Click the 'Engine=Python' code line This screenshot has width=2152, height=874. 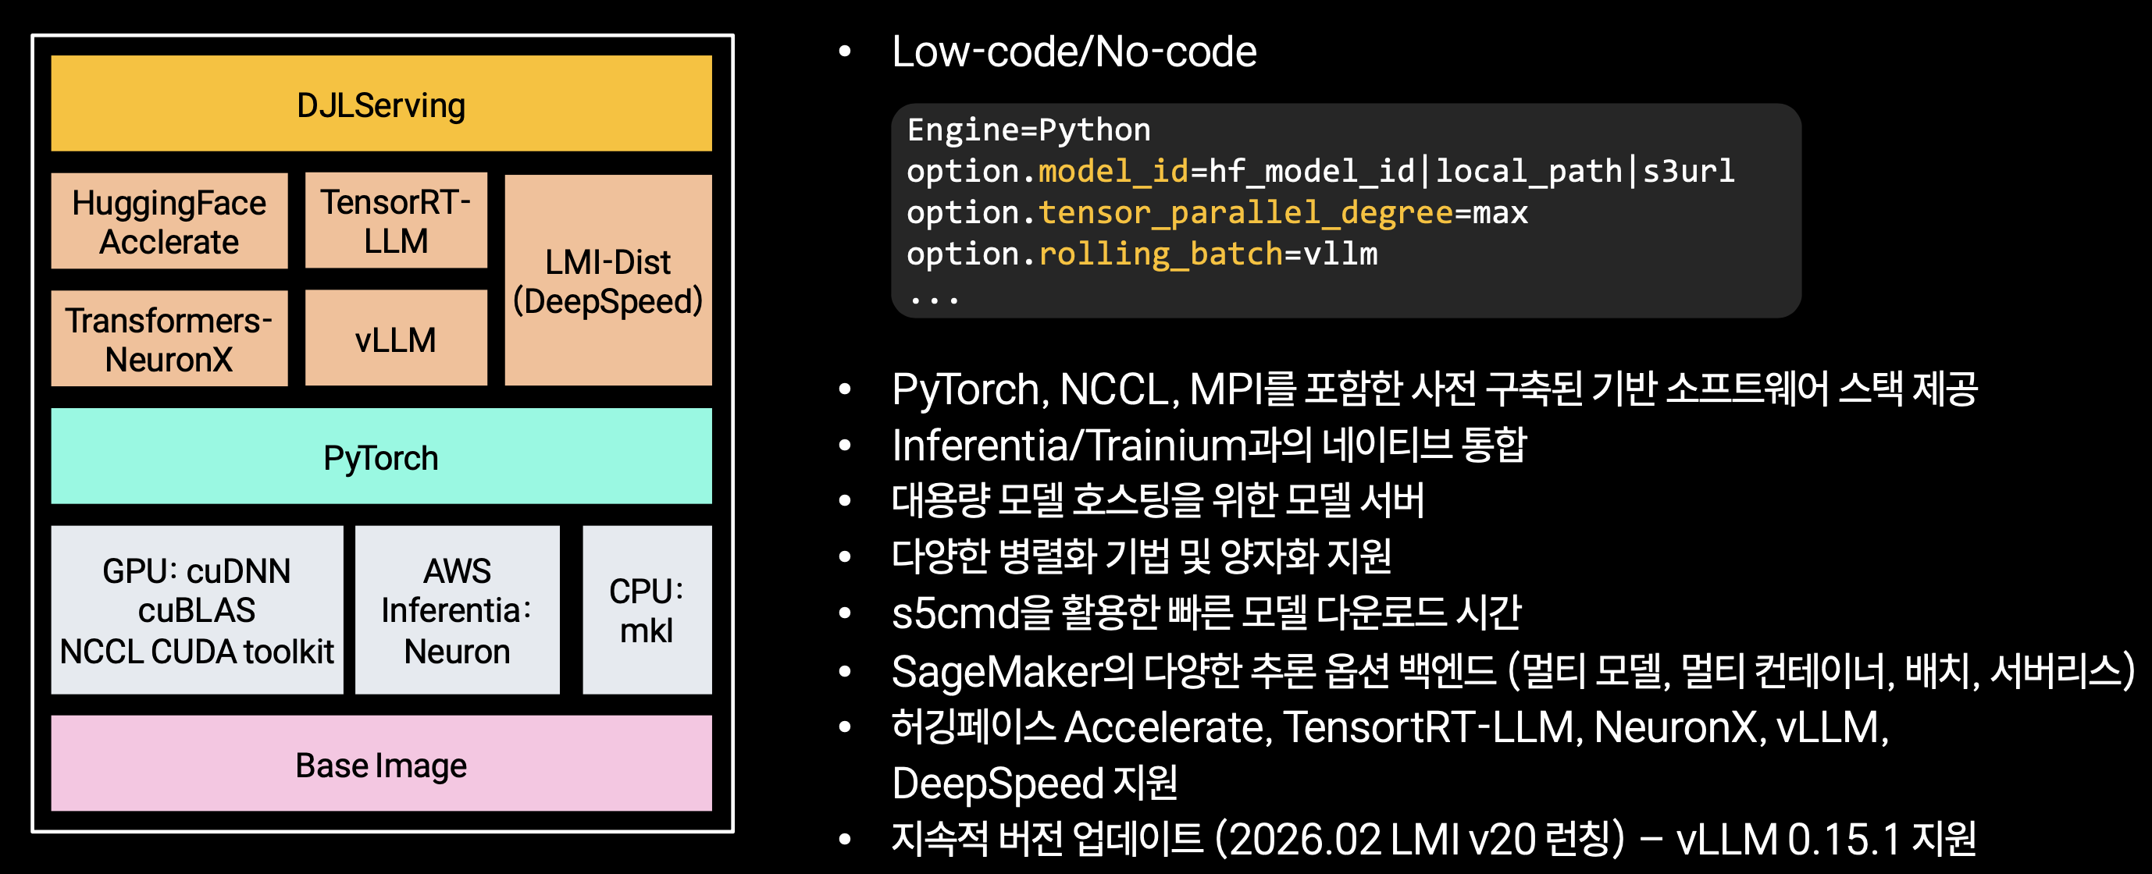tap(1029, 130)
